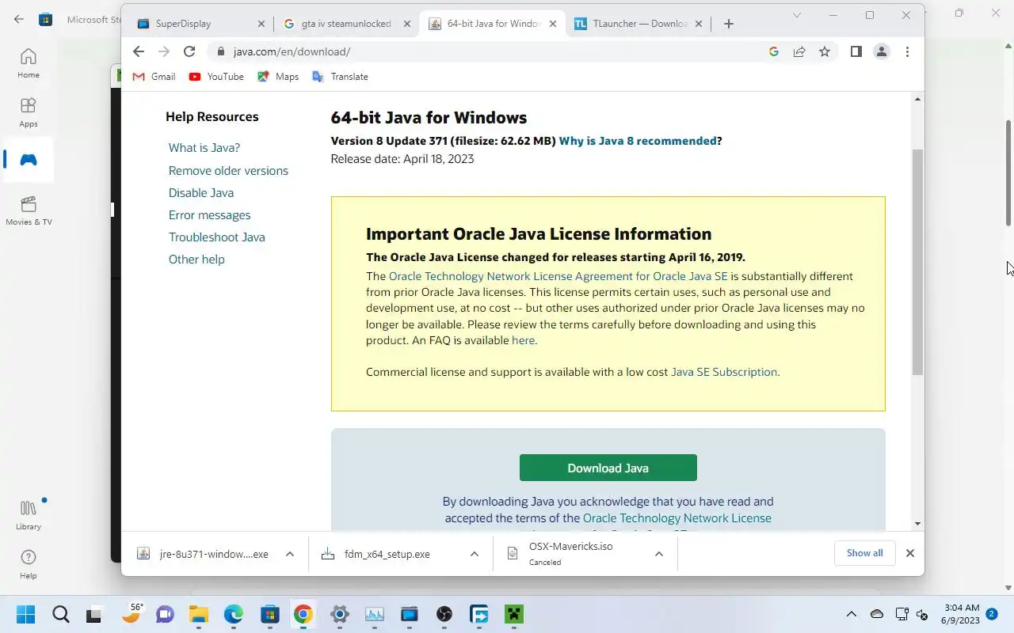Close the gta iv steamunlocked tab
The height and width of the screenshot is (633, 1014).
click(x=407, y=24)
